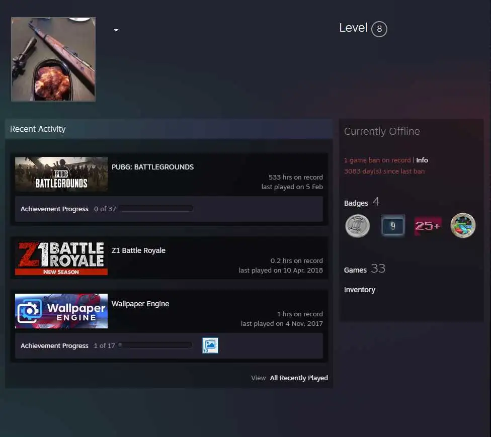Open the Badges 4 section link

[x=362, y=202]
